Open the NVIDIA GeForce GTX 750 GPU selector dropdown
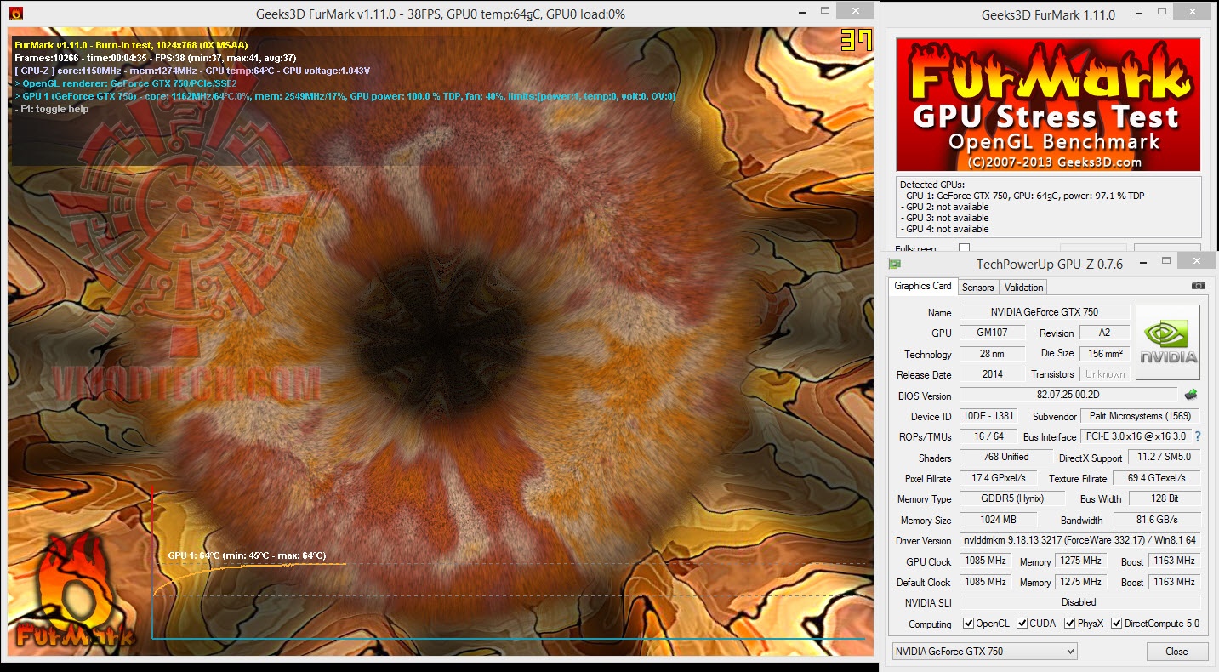This screenshot has width=1219, height=672. point(984,652)
